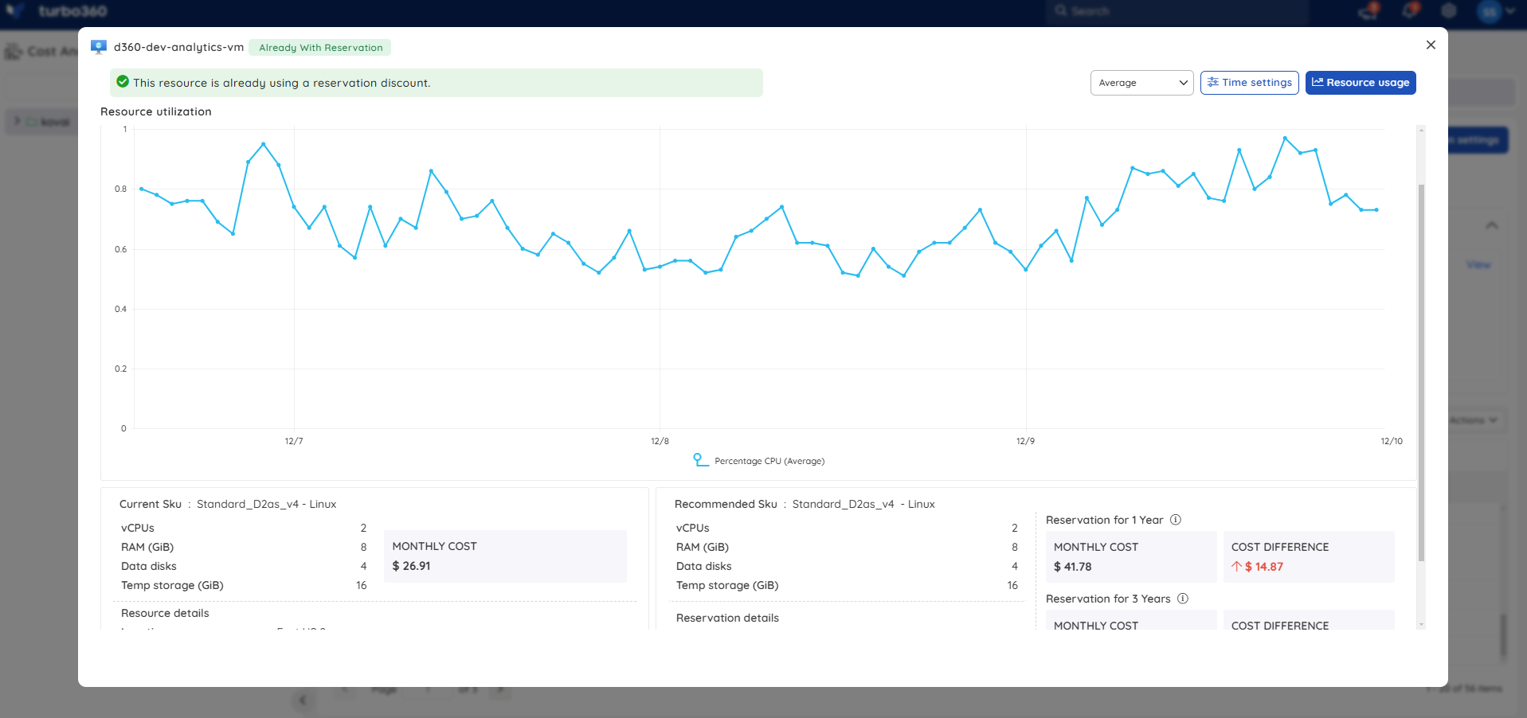The height and width of the screenshot is (718, 1527).
Task: Click the scrollbar down arrow in dialog
Action: point(1421,625)
